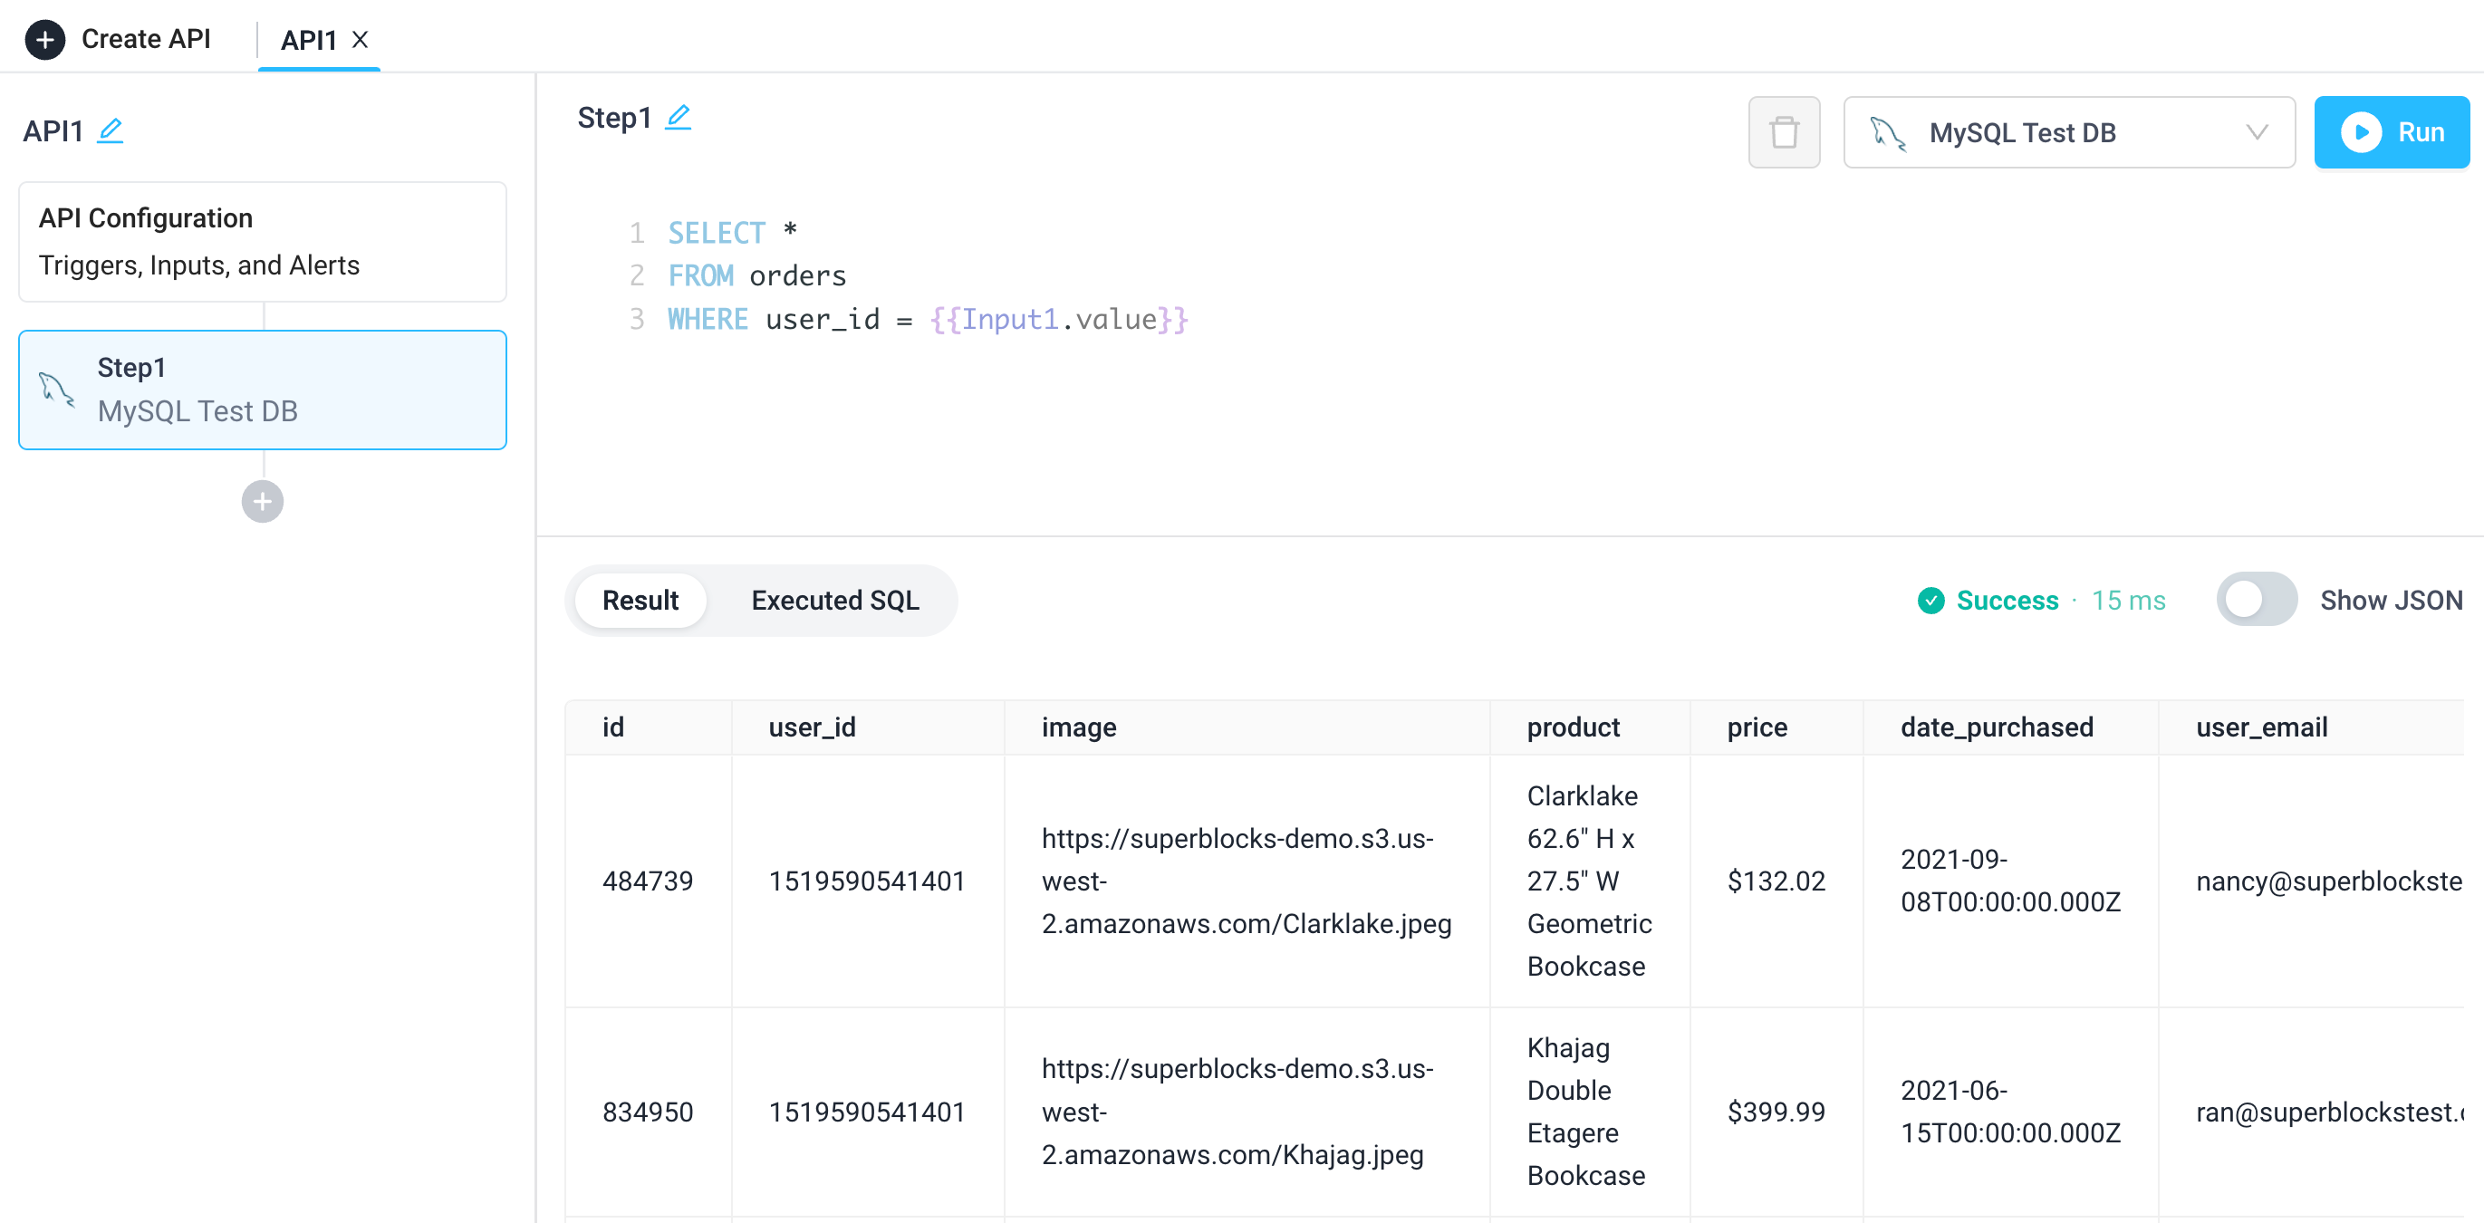Delete Step1 using the trash icon
Image resolution: width=2484 pixels, height=1223 pixels.
pos(1783,132)
